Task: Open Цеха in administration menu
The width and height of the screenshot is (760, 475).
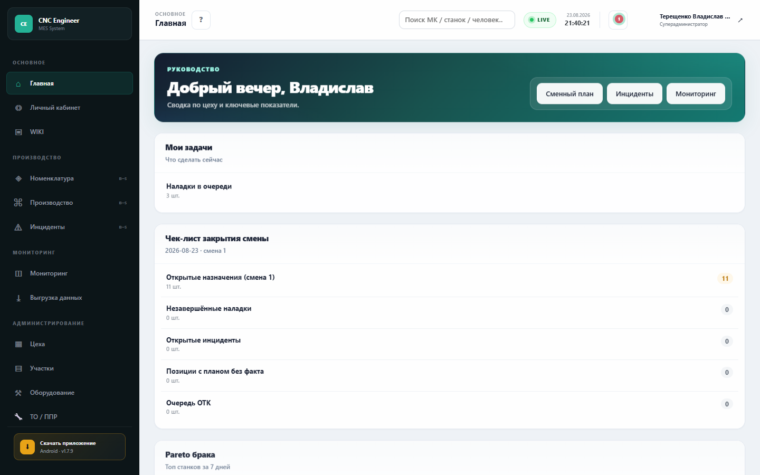Action: click(x=70, y=345)
